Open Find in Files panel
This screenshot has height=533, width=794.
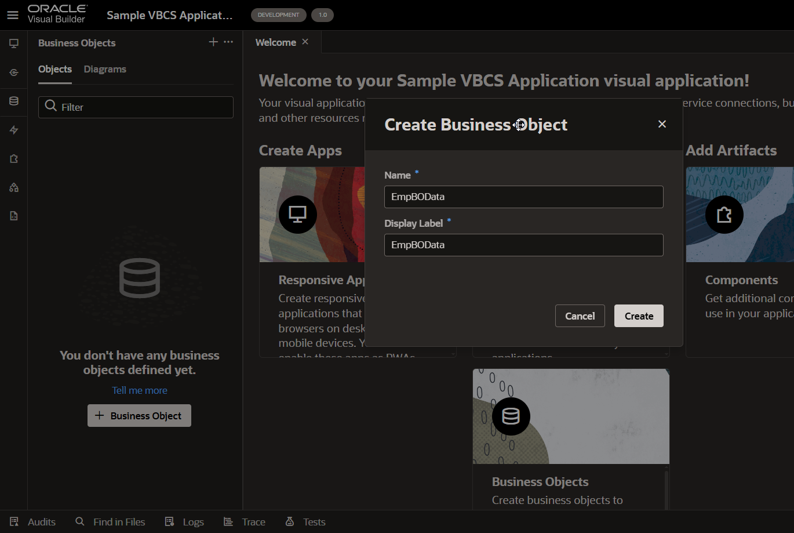(111, 522)
